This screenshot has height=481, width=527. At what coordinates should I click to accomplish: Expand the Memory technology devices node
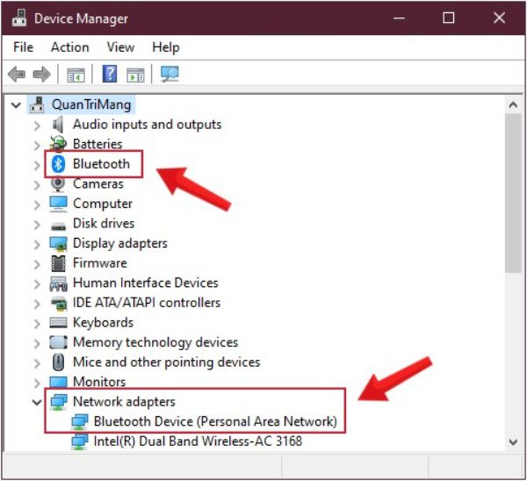(37, 343)
